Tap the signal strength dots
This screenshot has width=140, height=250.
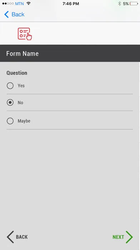(x=8, y=4)
